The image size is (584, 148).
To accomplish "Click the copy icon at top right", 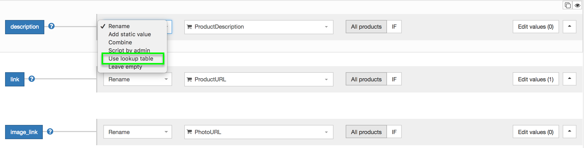I will click(568, 5).
